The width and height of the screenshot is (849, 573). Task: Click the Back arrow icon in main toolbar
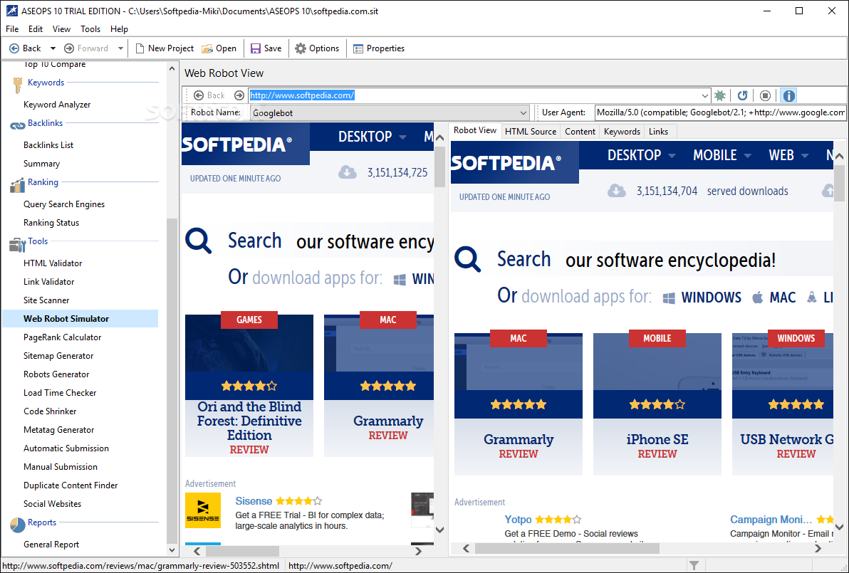coord(15,48)
